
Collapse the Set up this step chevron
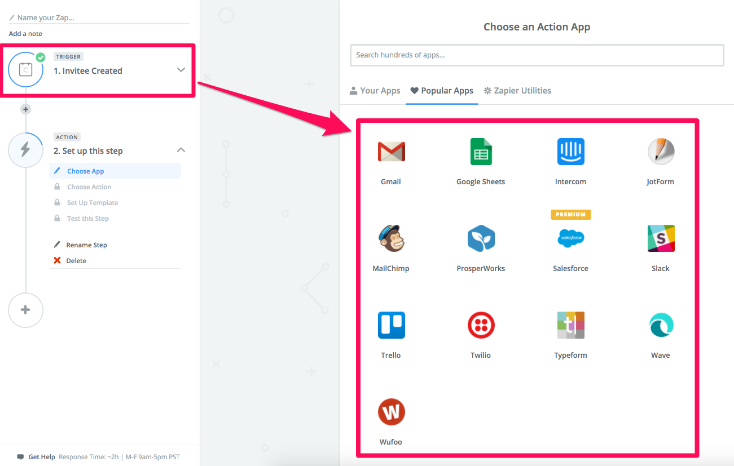click(181, 150)
